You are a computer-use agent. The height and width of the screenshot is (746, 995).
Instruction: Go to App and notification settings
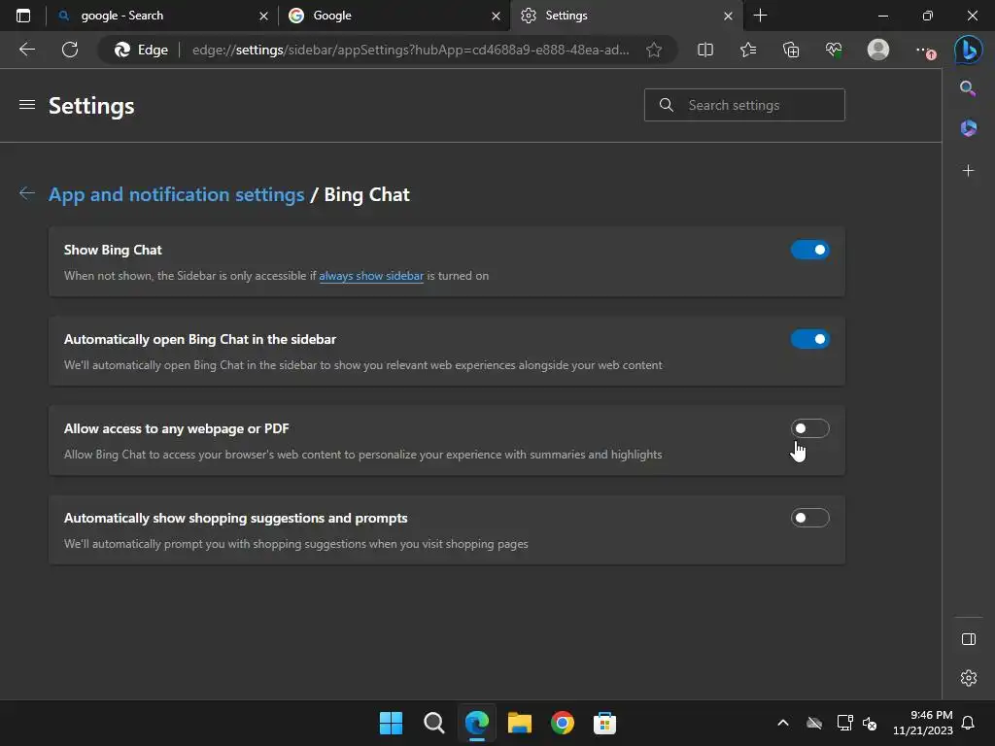(x=177, y=194)
